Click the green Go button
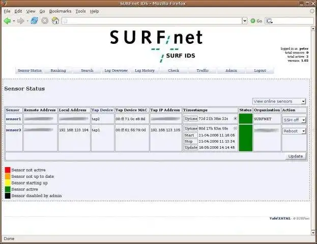This screenshot has width=317, height=244. (256, 21)
